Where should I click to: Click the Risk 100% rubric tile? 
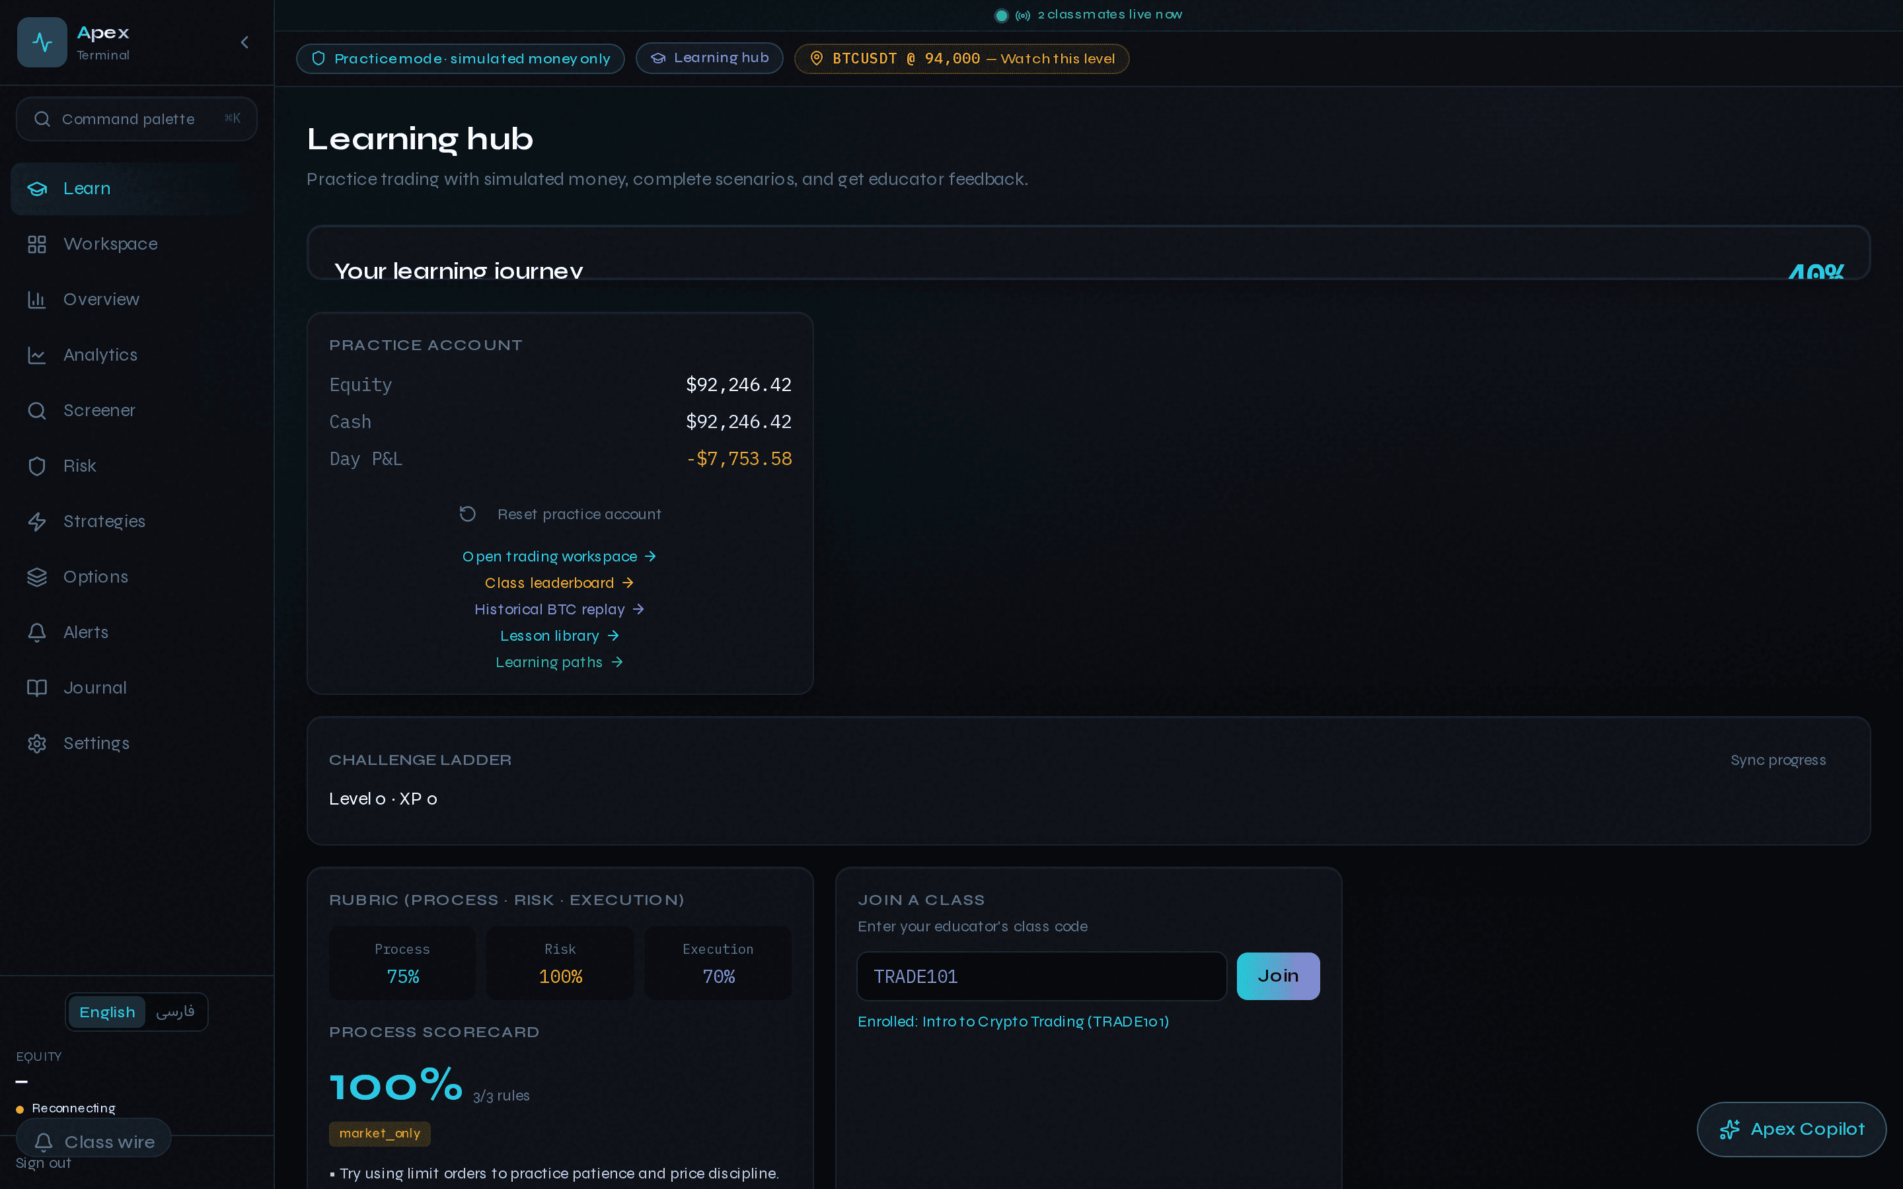560,963
